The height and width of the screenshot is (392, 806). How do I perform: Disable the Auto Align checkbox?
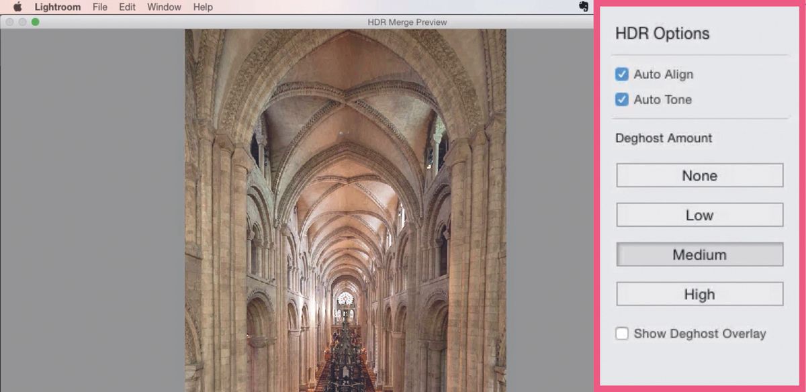[621, 75]
